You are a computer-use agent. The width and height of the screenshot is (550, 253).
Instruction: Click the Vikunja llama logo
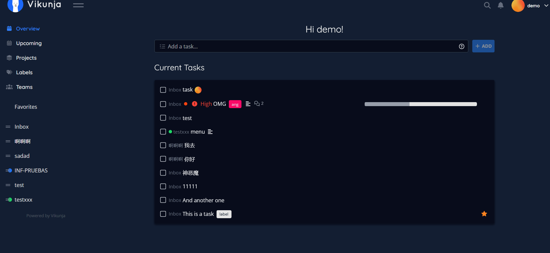pos(15,5)
